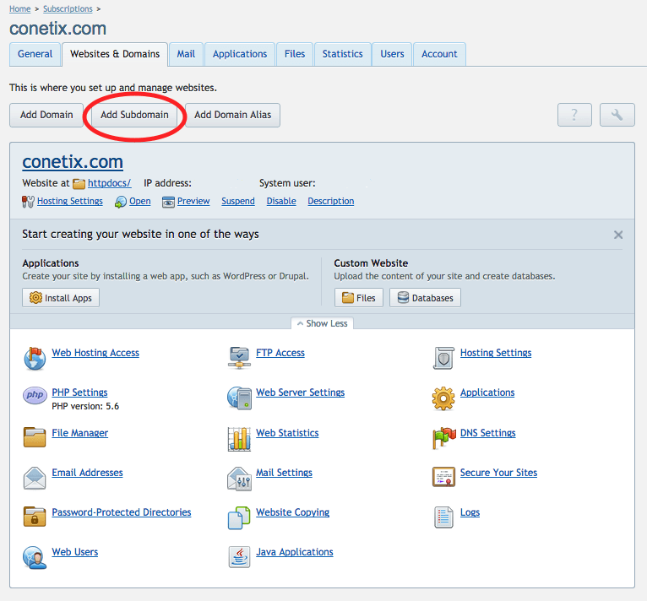Viewport: 647px width, 601px height.
Task: Click the globe icon beside Open link
Action: click(x=121, y=202)
